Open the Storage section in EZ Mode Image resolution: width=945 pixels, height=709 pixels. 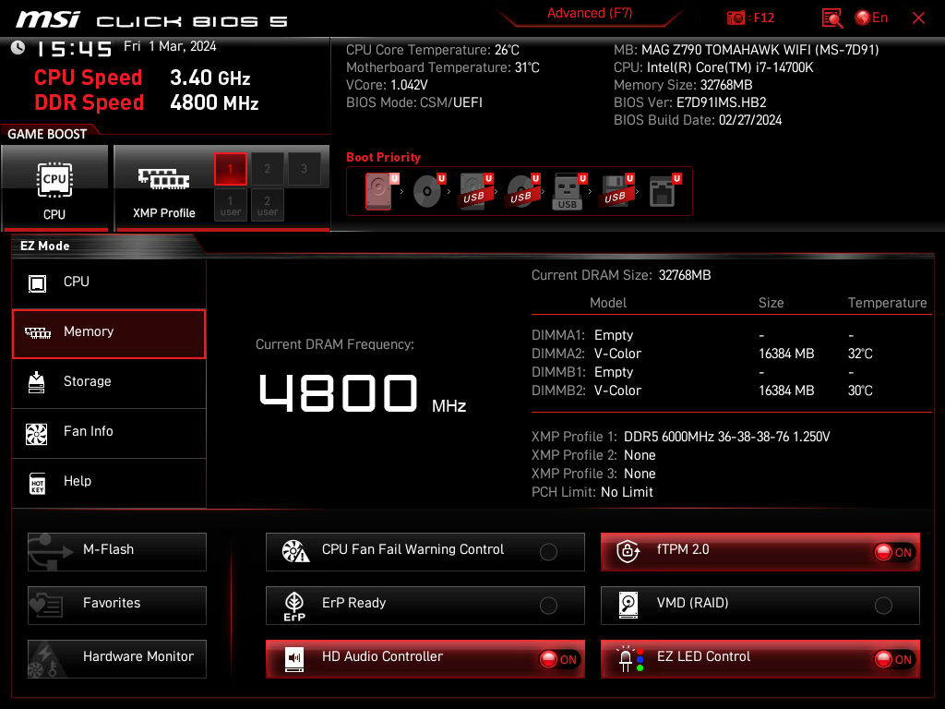(109, 381)
